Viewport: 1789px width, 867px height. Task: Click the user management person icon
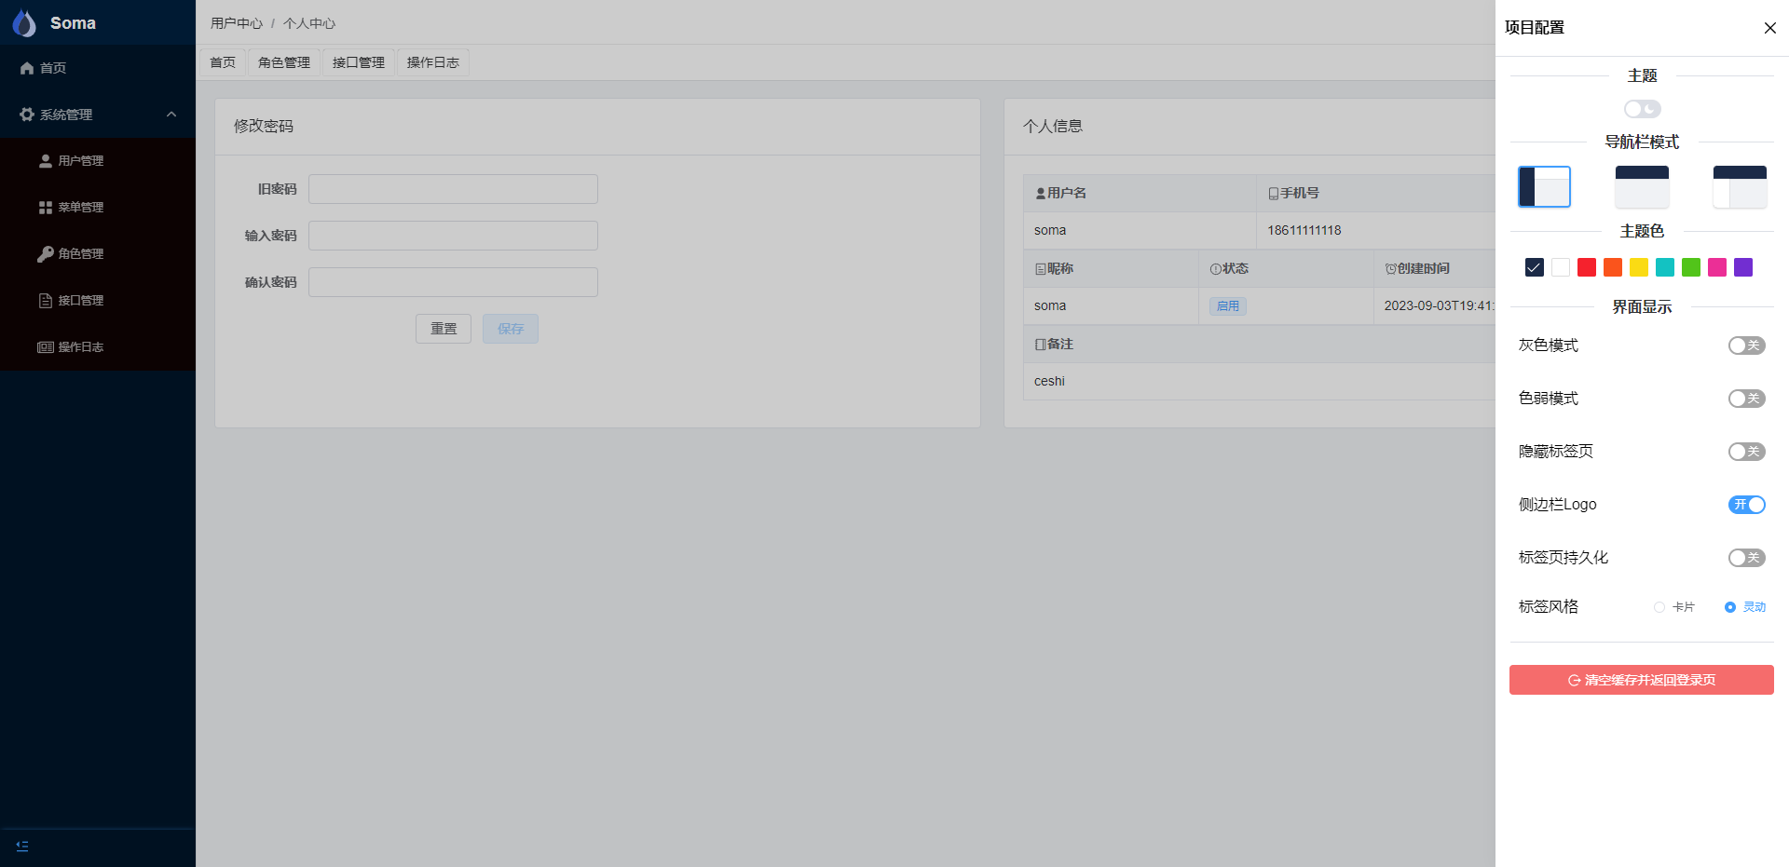click(x=45, y=161)
